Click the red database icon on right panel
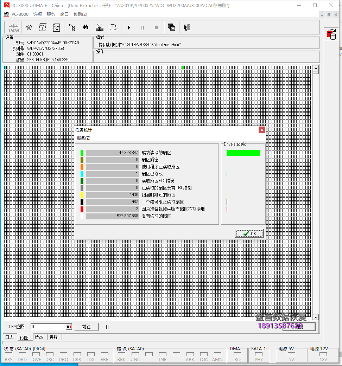The height and width of the screenshot is (366, 342). click(x=331, y=34)
